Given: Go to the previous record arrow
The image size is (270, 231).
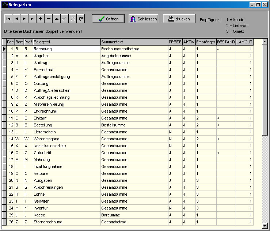Looking at the screenshot, I should pos(16,19).
